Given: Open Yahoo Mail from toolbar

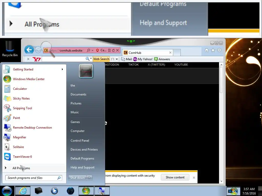Looking at the screenshot, I should (126, 59).
